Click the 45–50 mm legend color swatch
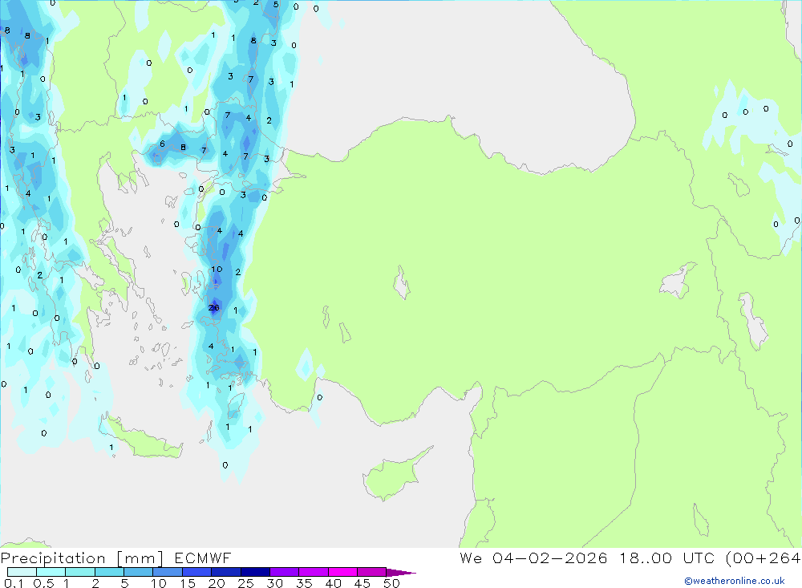Image resolution: width=802 pixels, height=588 pixels. tap(372, 572)
